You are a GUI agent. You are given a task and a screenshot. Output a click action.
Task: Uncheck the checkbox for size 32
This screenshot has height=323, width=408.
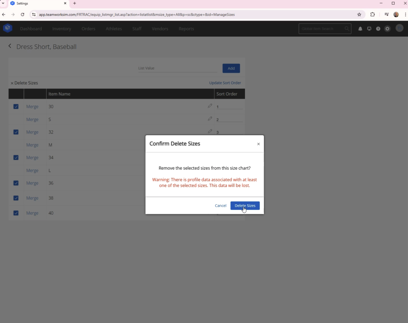coord(16,132)
